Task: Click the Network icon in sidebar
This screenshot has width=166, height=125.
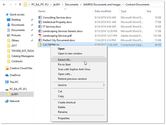Action: pos(7,101)
